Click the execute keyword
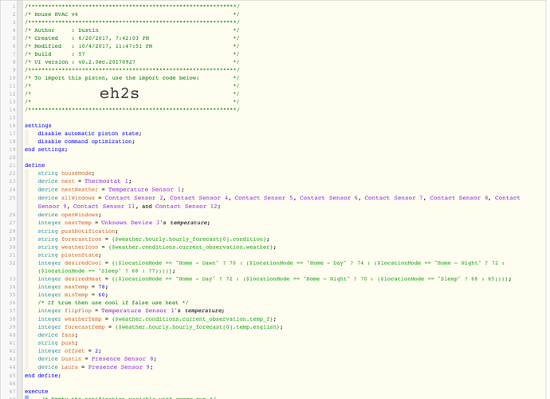This screenshot has height=399, width=550. 36,392
